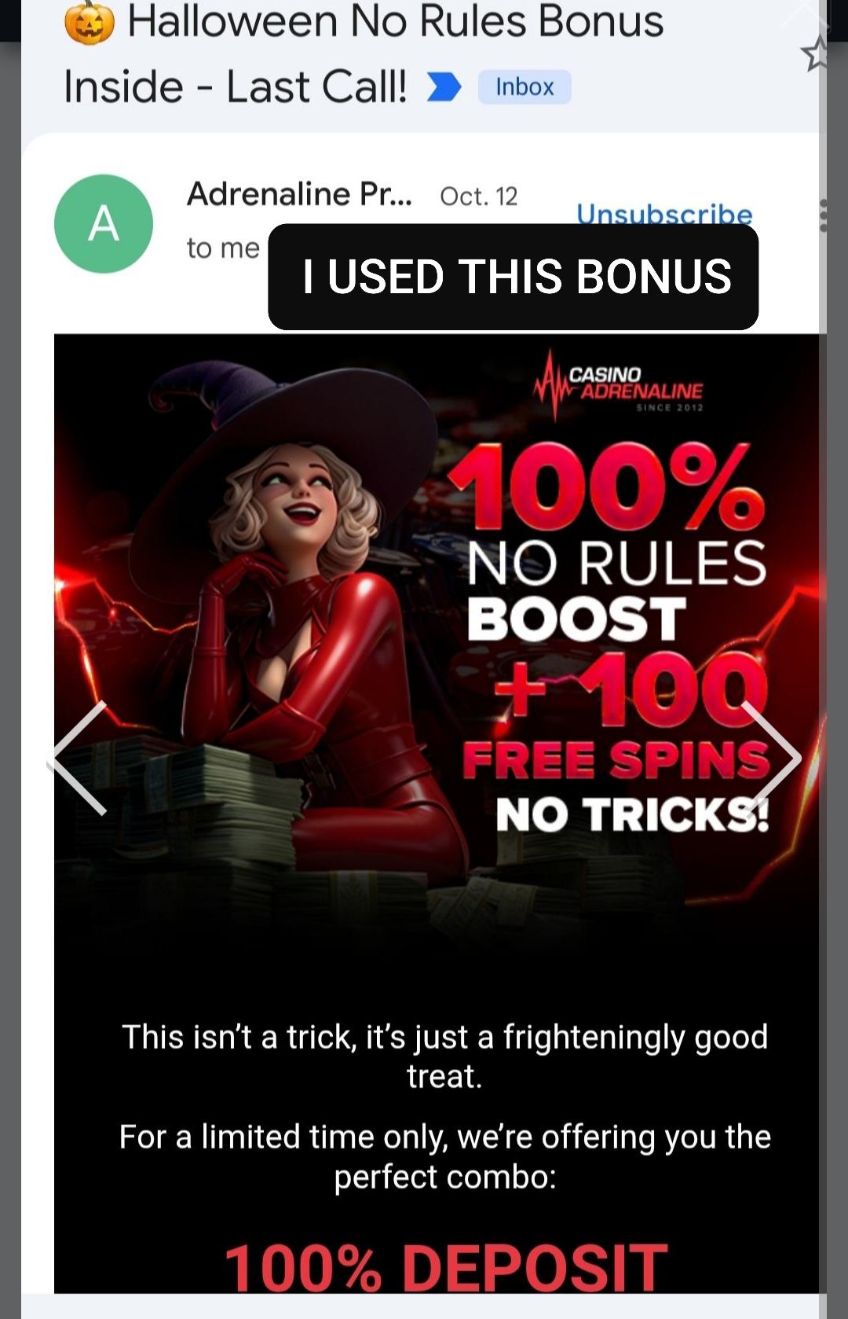
Task: Go to previous image with left arrow
Action: click(x=79, y=758)
